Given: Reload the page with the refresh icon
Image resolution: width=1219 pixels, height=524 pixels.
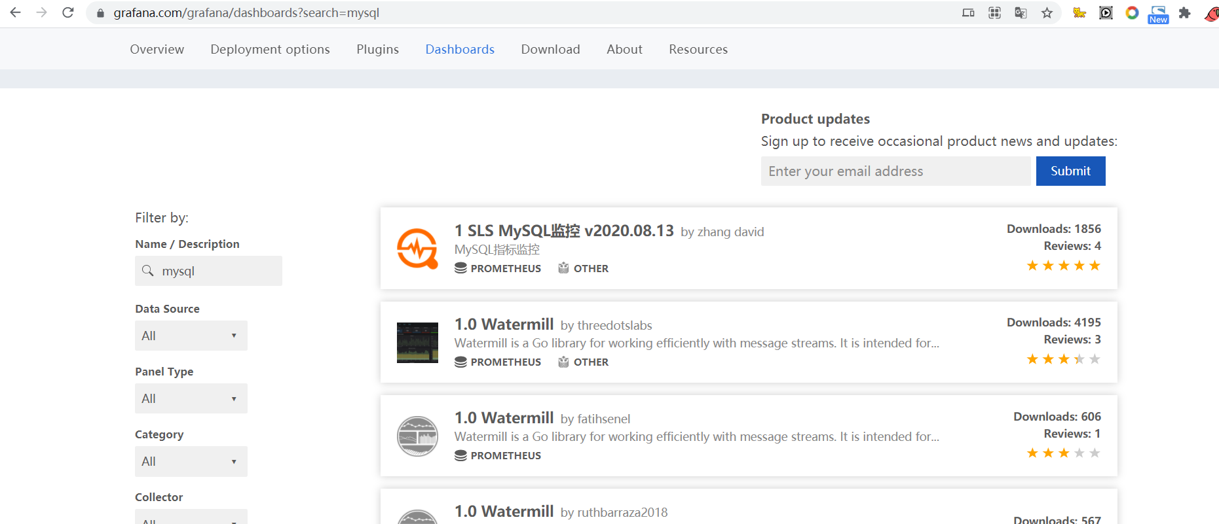Looking at the screenshot, I should (x=68, y=12).
